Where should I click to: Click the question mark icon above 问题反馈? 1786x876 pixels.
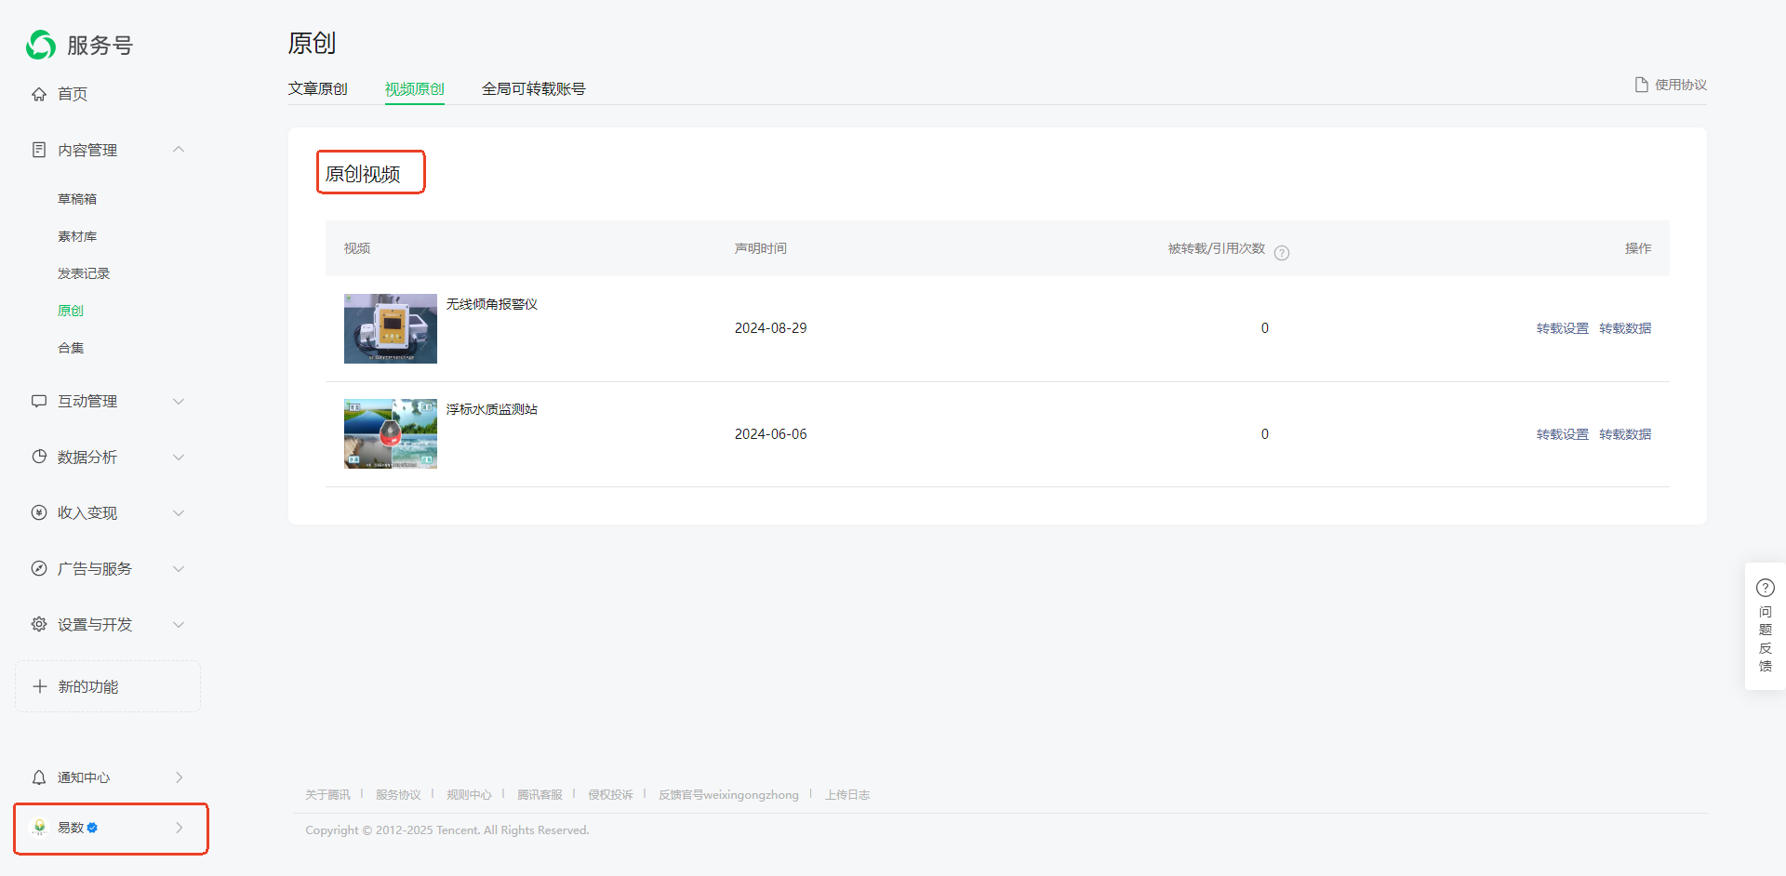1766,588
